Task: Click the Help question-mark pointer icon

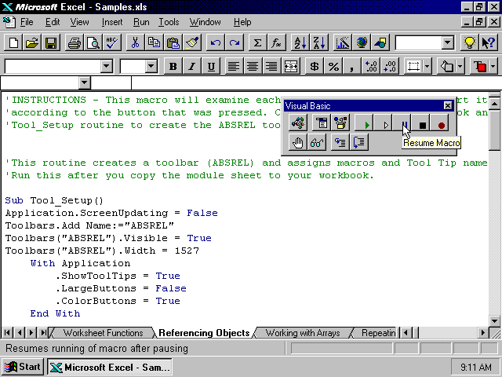Action: point(488,42)
